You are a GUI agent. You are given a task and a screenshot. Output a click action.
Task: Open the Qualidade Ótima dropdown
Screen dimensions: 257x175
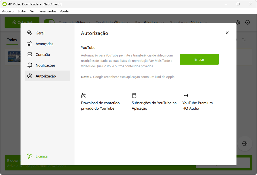113,22
